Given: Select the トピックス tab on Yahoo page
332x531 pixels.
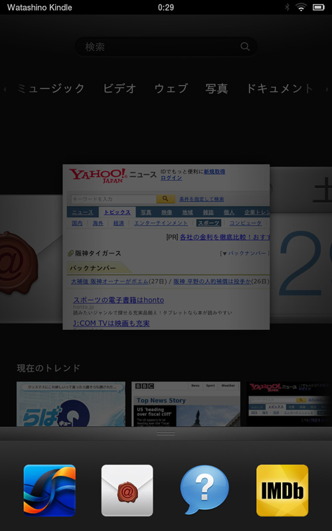Looking at the screenshot, I should pyautogui.click(x=117, y=212).
